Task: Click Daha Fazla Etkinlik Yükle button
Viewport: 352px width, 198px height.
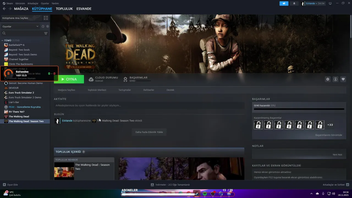Action: click(x=149, y=132)
